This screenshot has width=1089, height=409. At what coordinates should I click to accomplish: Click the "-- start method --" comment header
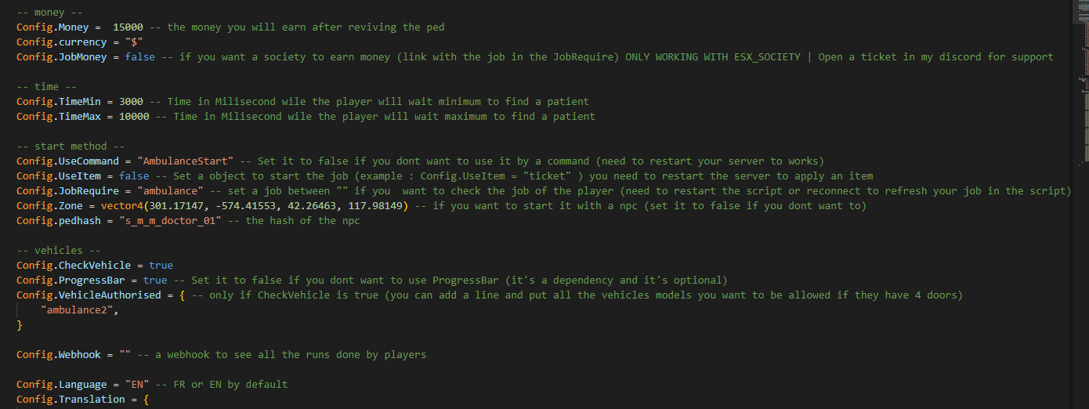[x=71, y=147]
